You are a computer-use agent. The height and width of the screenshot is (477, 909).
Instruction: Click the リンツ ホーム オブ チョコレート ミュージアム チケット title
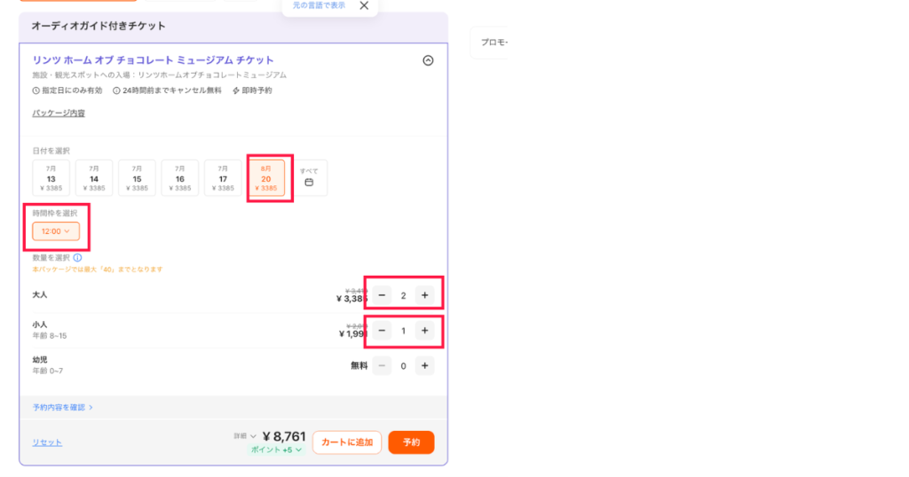[x=153, y=60]
